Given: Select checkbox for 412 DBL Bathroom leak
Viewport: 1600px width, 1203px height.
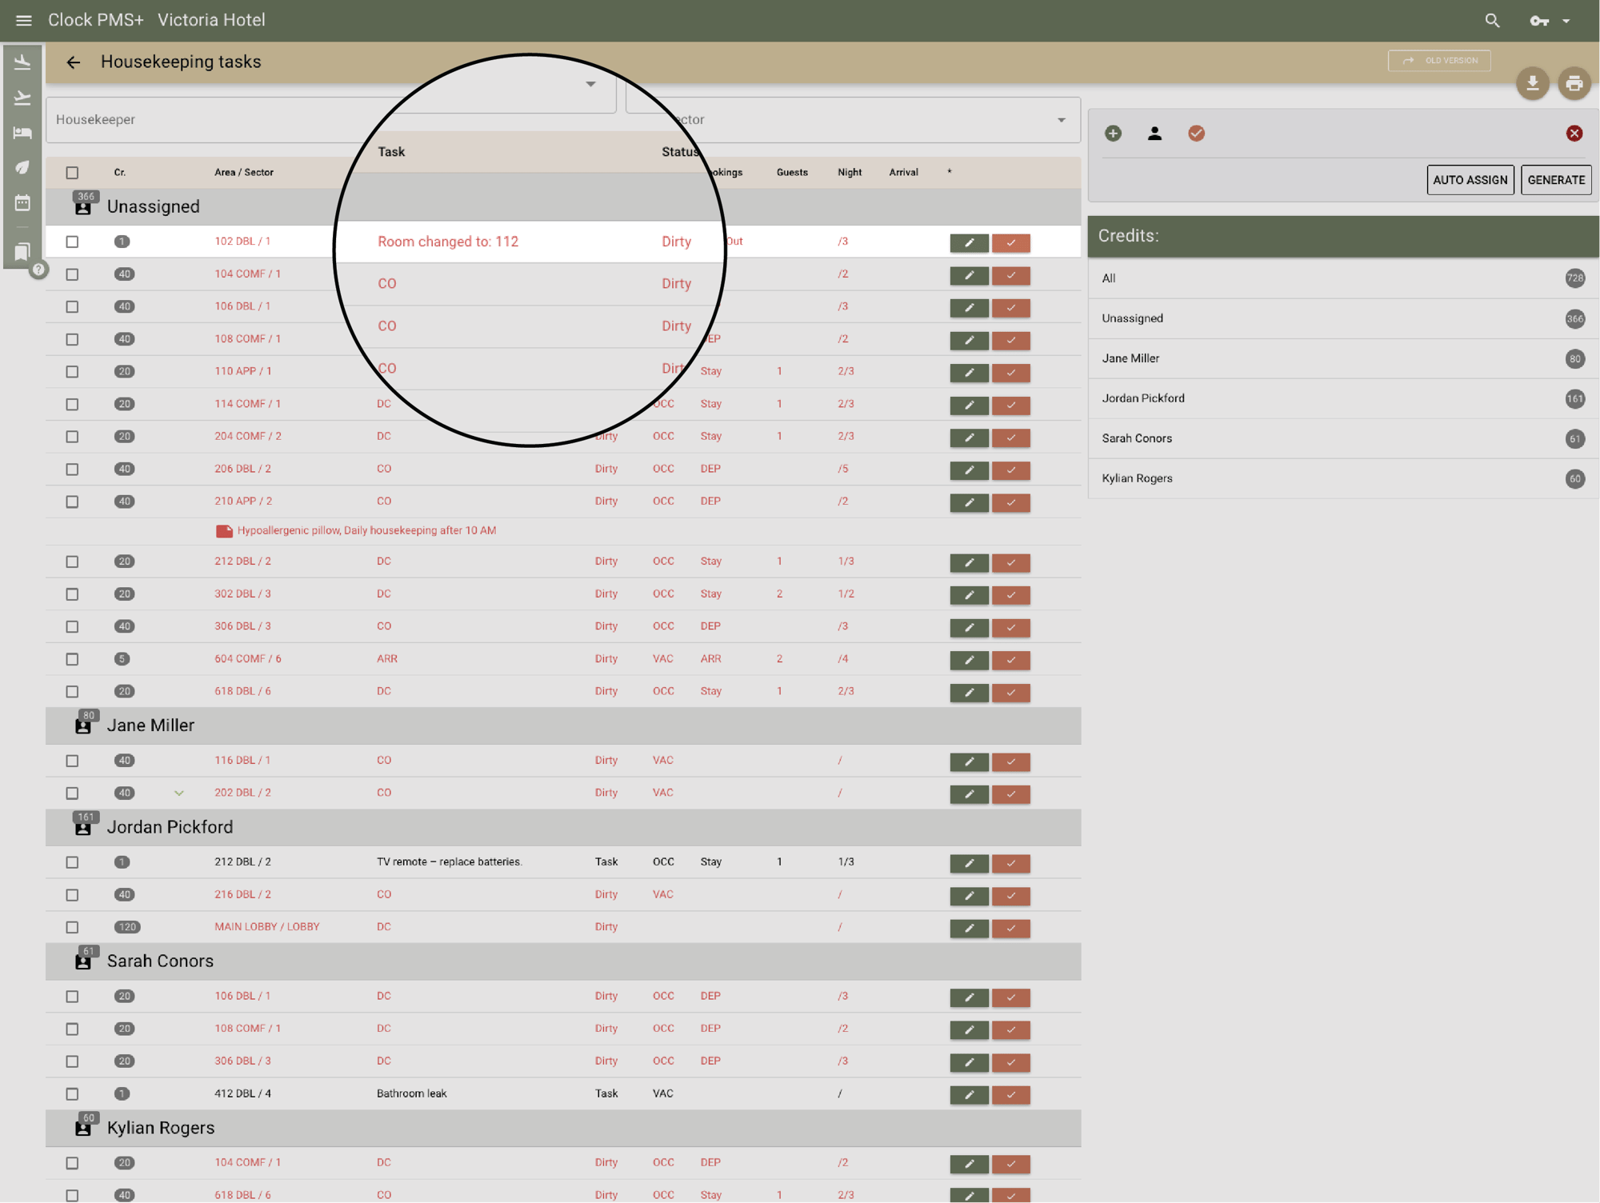Looking at the screenshot, I should point(72,1093).
